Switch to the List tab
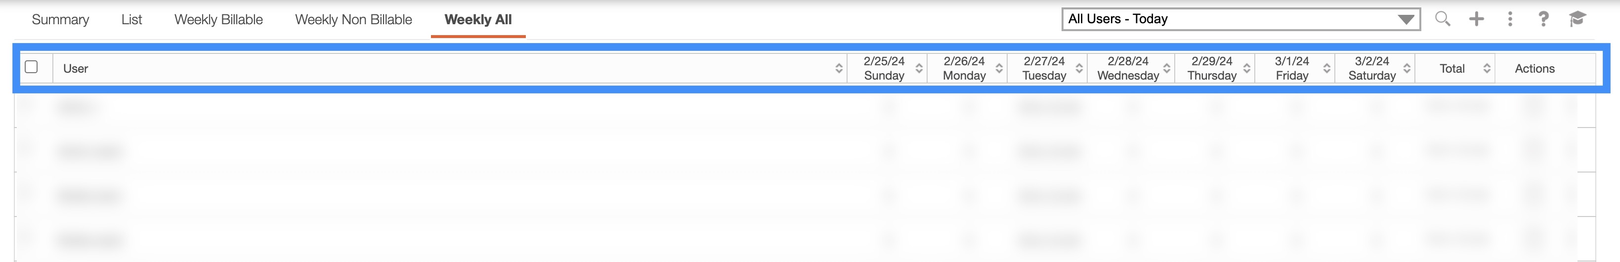This screenshot has width=1620, height=262. [x=131, y=19]
